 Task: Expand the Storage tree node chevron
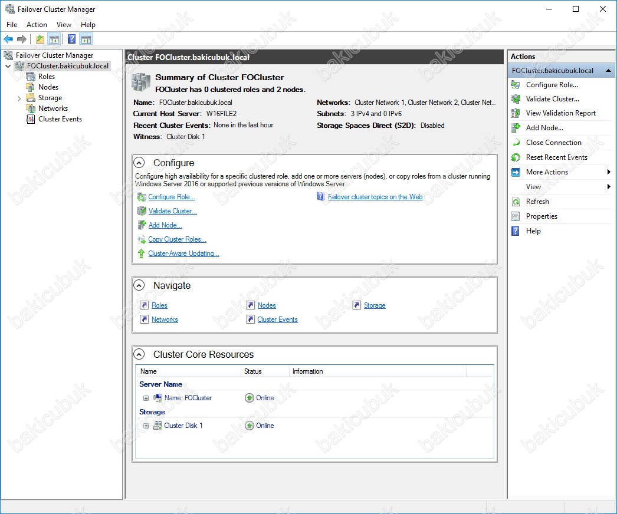pos(19,98)
